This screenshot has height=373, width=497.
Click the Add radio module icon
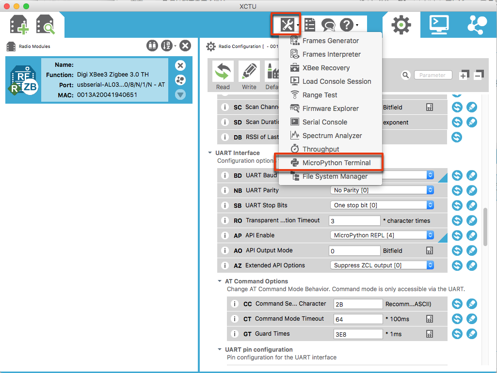pos(19,24)
